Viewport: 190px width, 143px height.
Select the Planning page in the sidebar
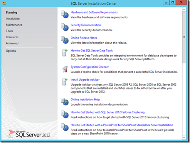(x=11, y=12)
